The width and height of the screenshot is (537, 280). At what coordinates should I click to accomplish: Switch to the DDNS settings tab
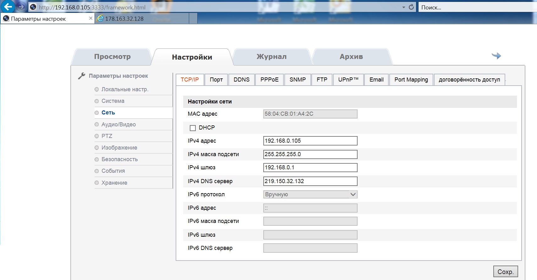tap(241, 80)
